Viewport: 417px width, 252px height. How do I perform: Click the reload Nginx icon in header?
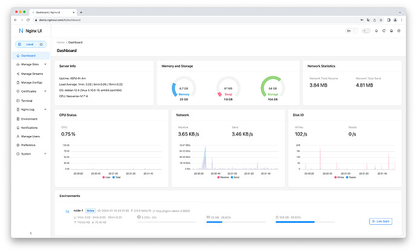(384, 31)
